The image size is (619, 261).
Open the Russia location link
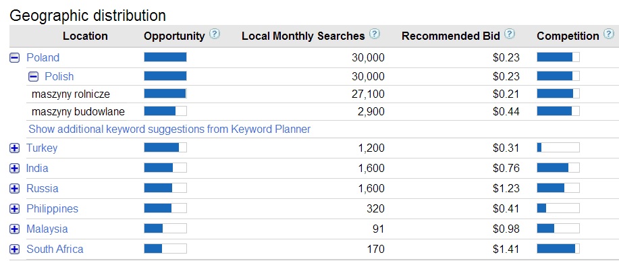43,188
